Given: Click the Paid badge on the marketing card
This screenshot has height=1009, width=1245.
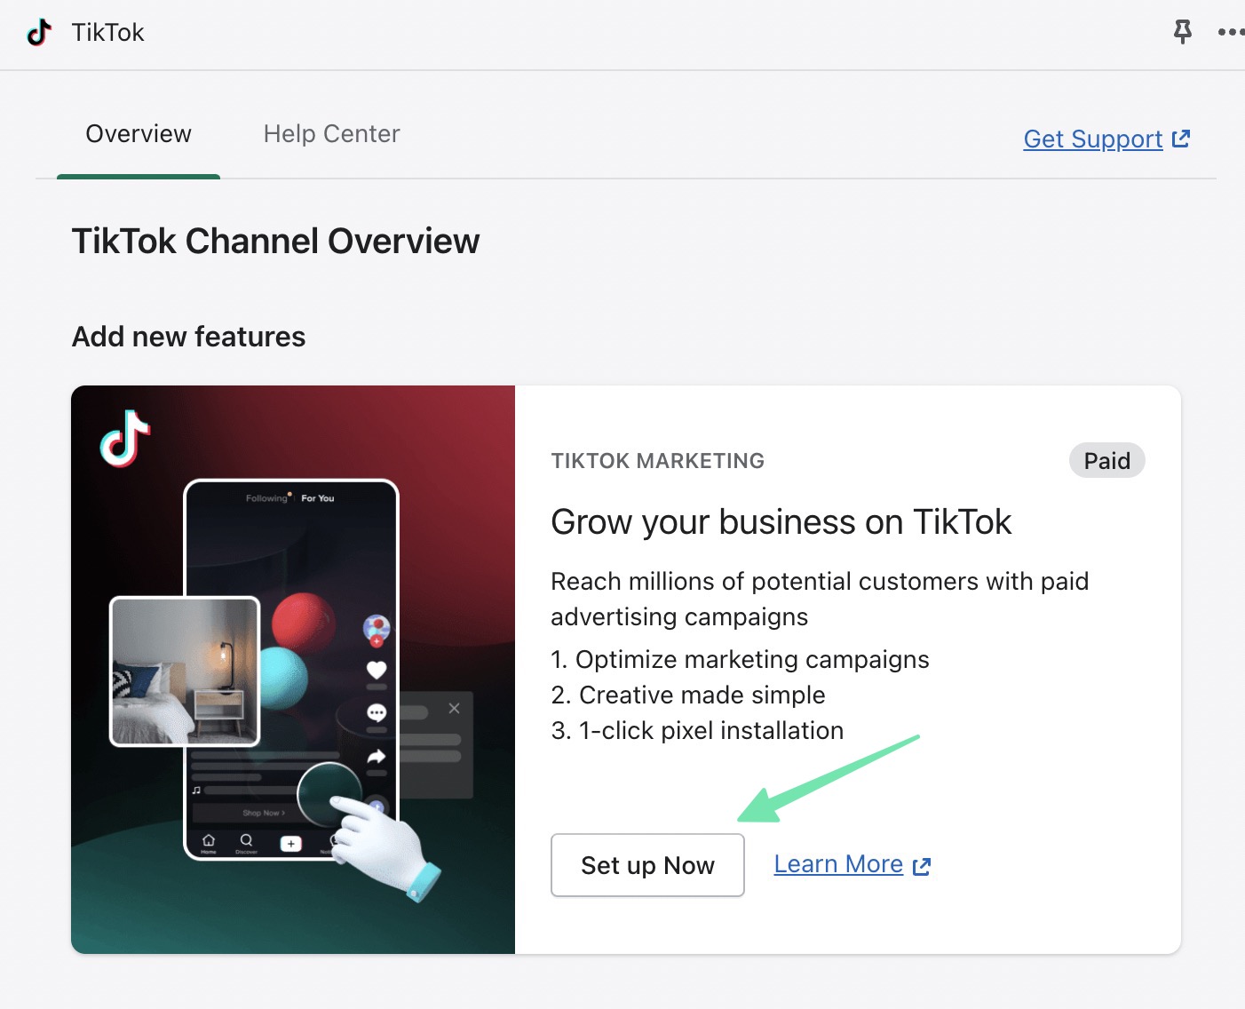Looking at the screenshot, I should tap(1106, 461).
